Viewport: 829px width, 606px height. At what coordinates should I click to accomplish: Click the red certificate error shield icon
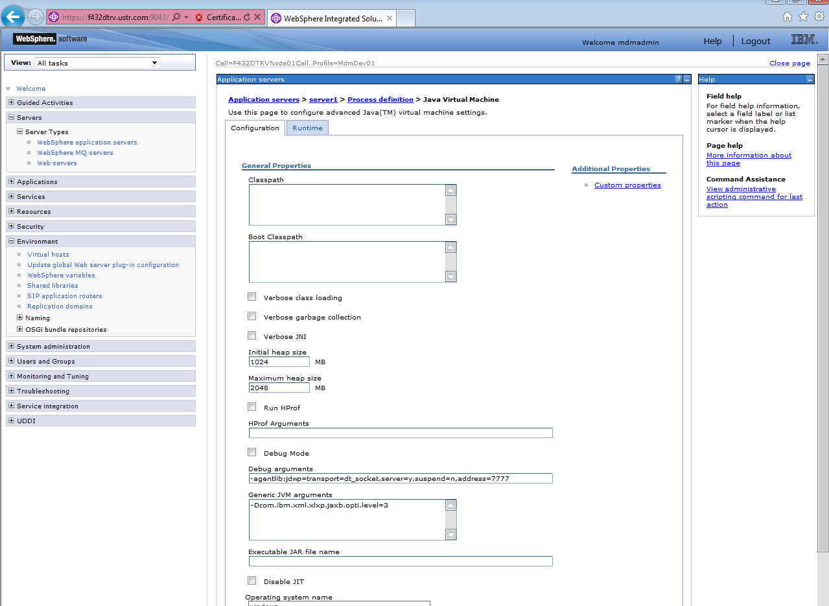(x=198, y=17)
